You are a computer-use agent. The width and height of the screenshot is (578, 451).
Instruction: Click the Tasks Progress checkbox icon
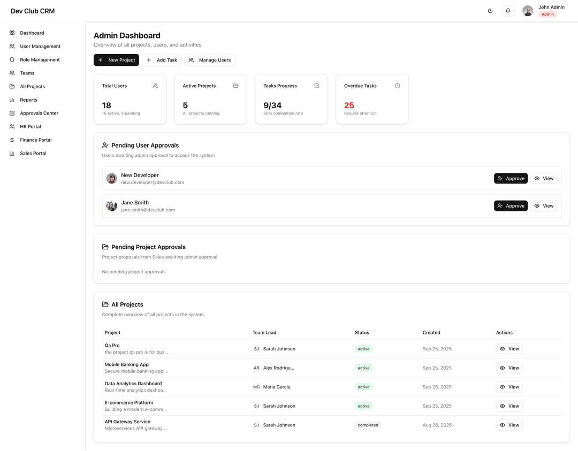[317, 86]
